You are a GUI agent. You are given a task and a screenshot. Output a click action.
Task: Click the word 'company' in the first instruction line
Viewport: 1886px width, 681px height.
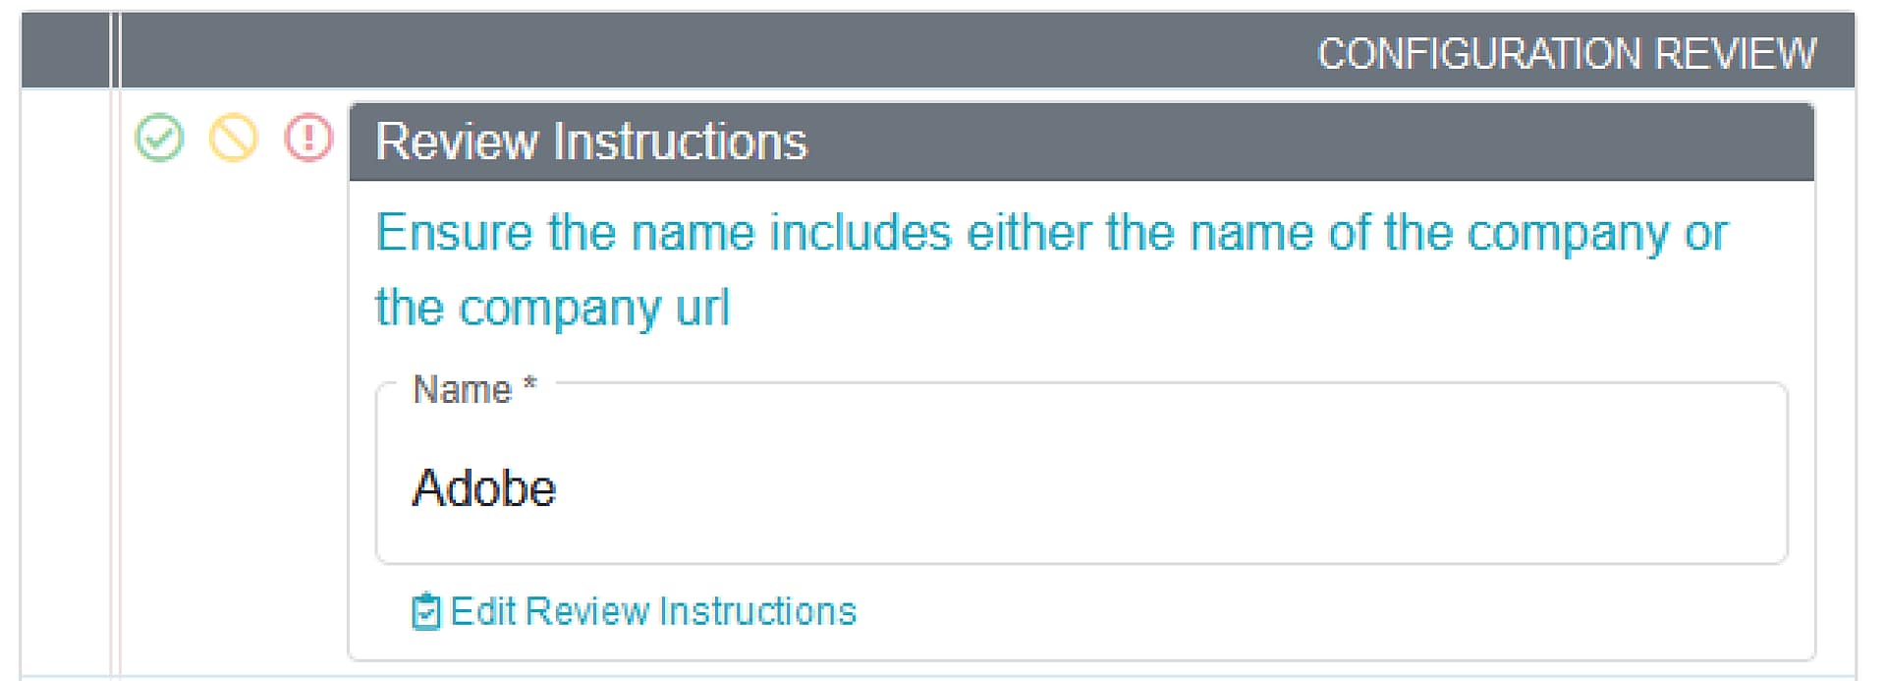point(1568,234)
